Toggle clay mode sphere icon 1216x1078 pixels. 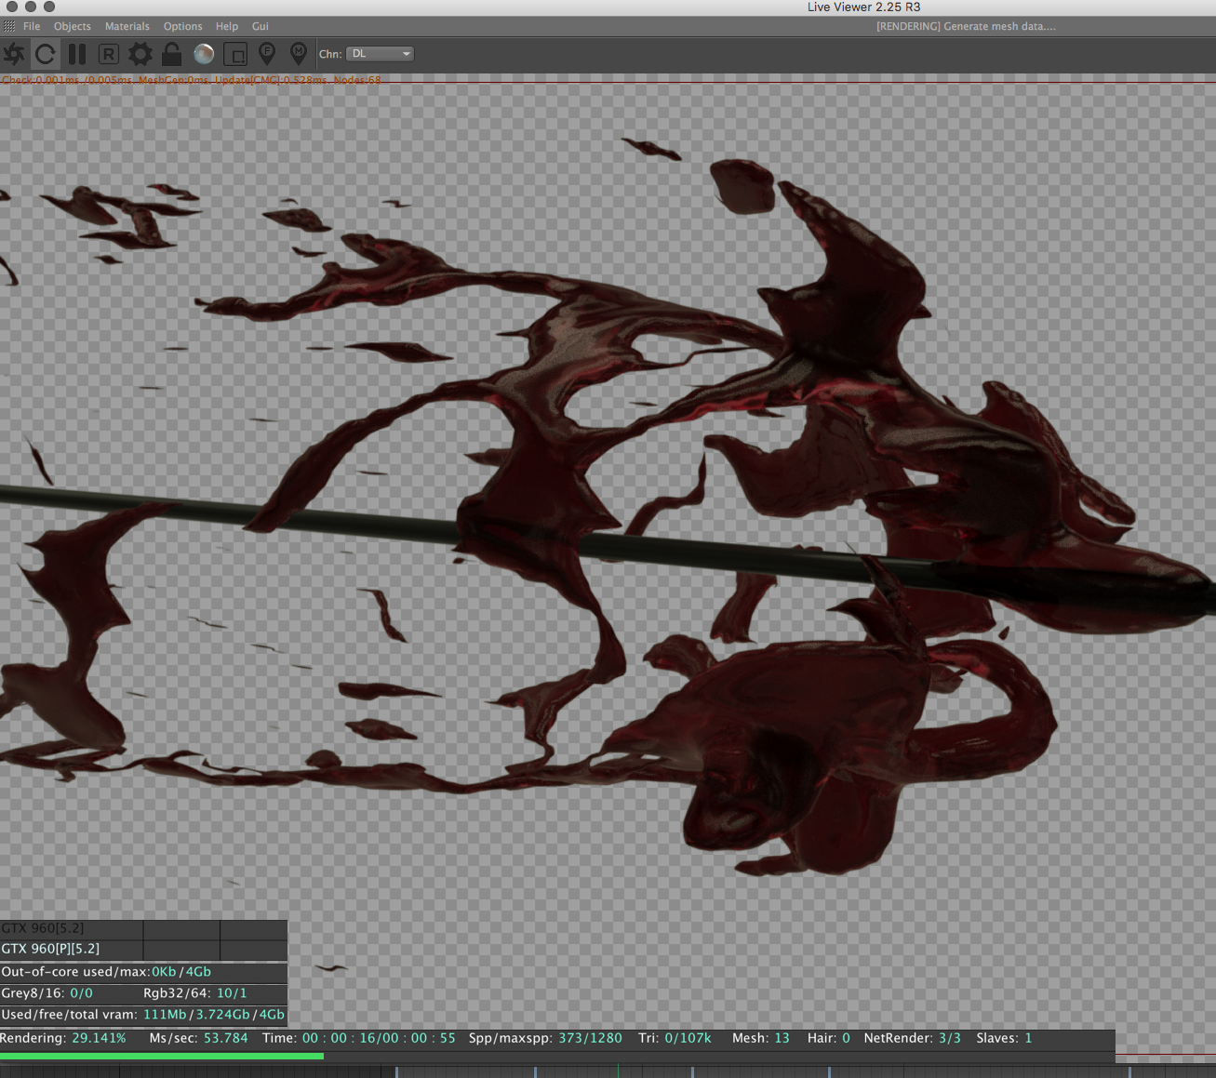tap(203, 54)
